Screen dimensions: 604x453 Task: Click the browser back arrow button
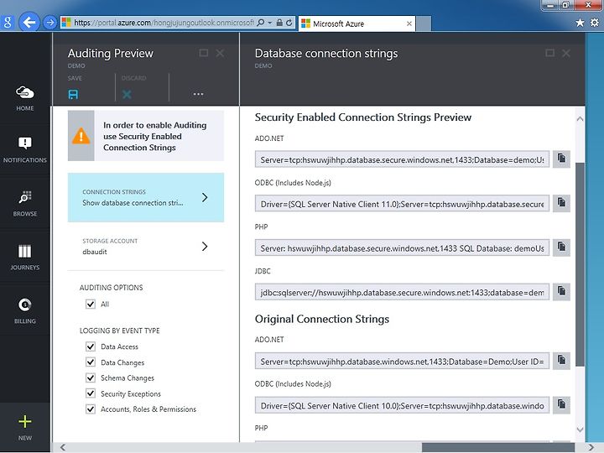coord(29,23)
